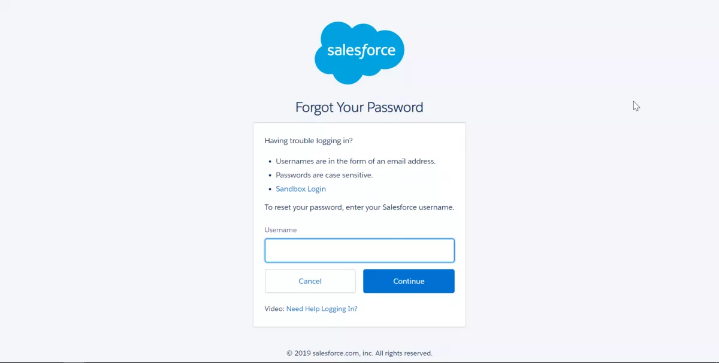Focus the Username input field
The height and width of the screenshot is (363, 719).
pyautogui.click(x=359, y=250)
